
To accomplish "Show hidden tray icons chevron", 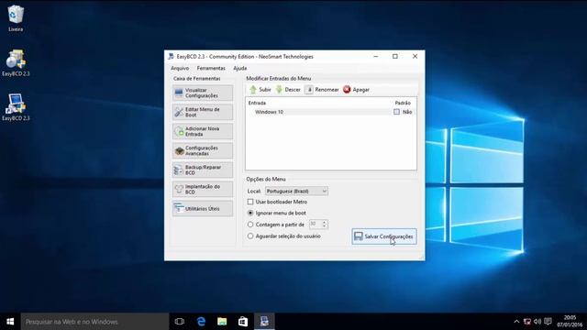I will point(516,322).
